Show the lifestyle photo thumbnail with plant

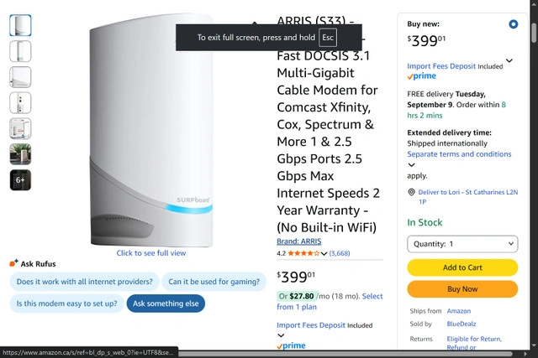(x=20, y=153)
